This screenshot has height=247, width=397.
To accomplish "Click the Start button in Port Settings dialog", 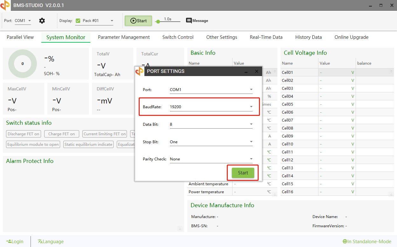I will pos(242,173).
